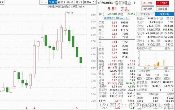Click 加入自选 button
Viewport: 175px width, 110px height.
148,9
